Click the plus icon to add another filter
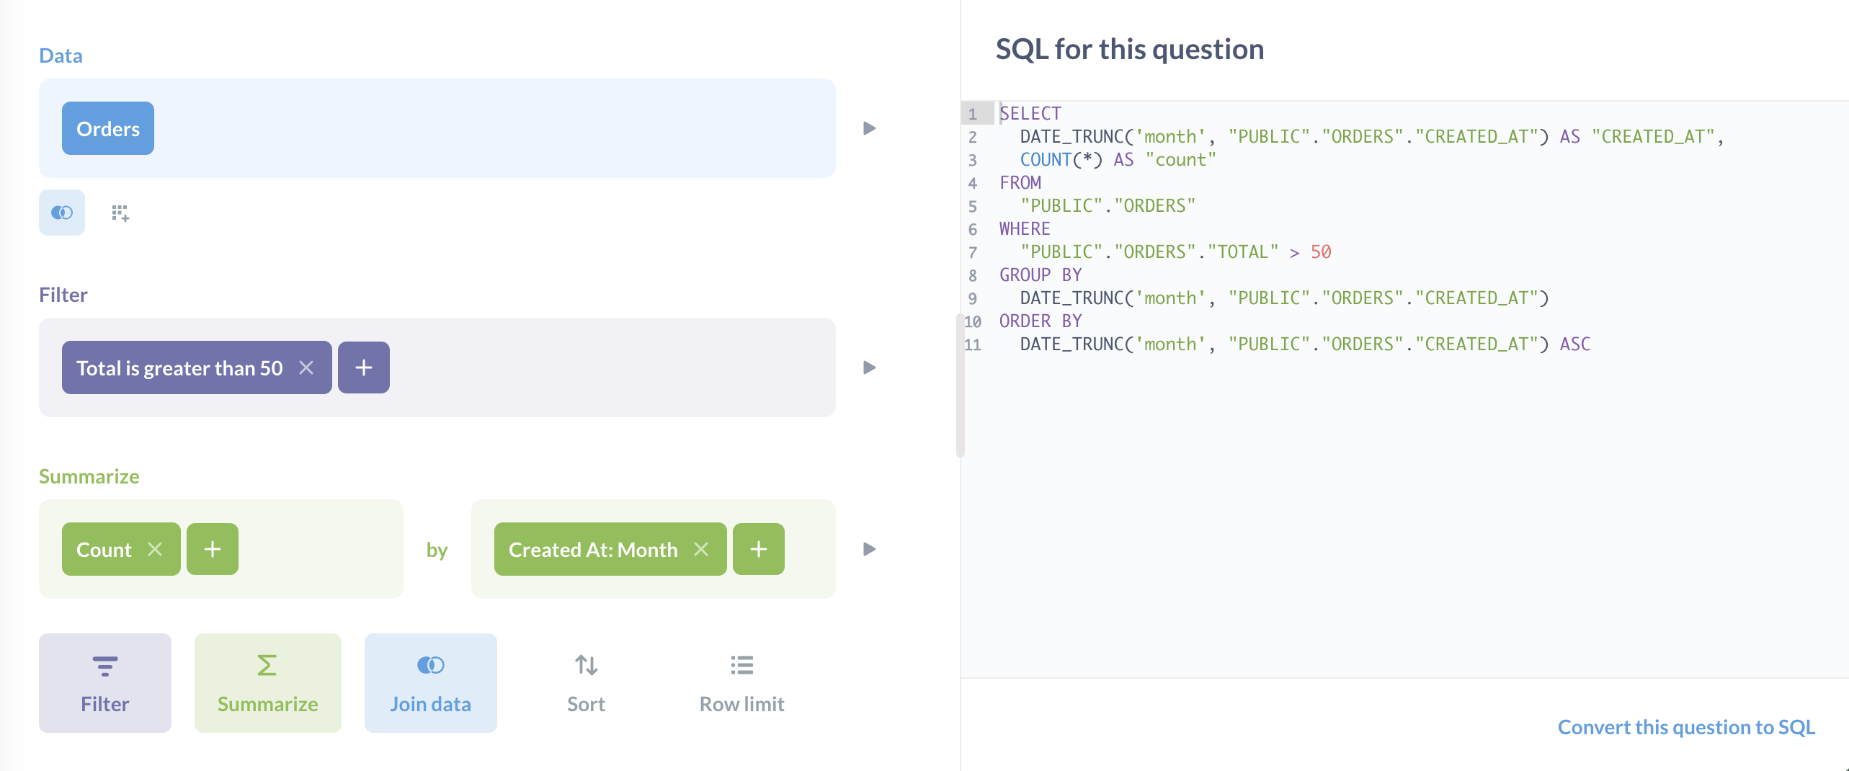Screen dimensions: 1849x771 pyautogui.click(x=363, y=367)
